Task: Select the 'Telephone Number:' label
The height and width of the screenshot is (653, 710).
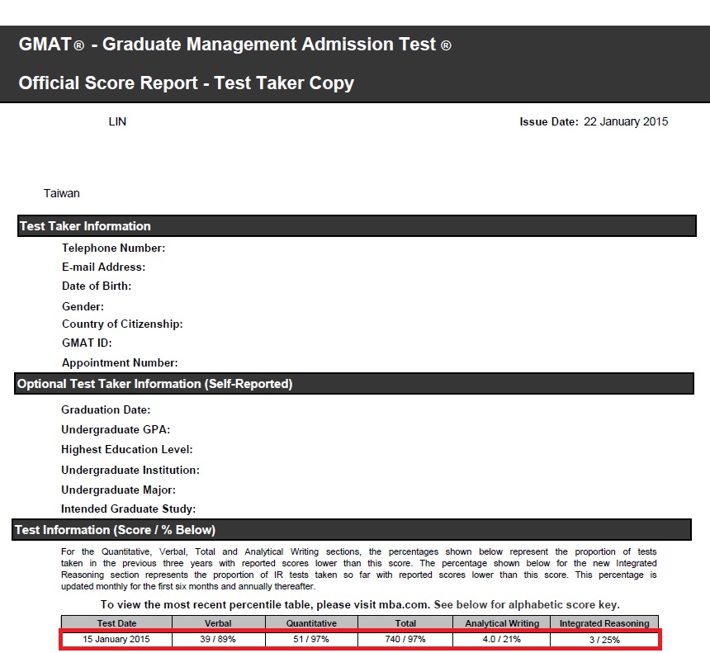Action: (x=114, y=248)
